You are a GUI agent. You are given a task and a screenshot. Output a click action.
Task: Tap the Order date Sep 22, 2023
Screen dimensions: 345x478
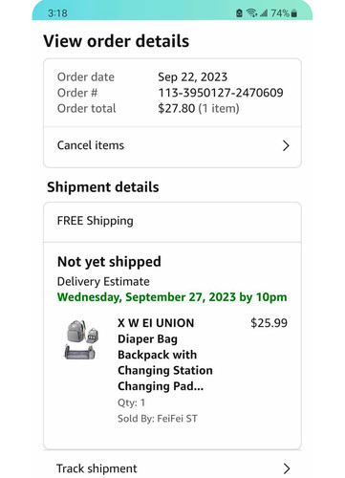193,77
